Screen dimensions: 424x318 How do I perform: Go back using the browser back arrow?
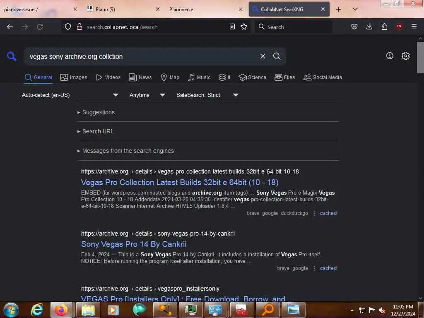tap(10, 27)
